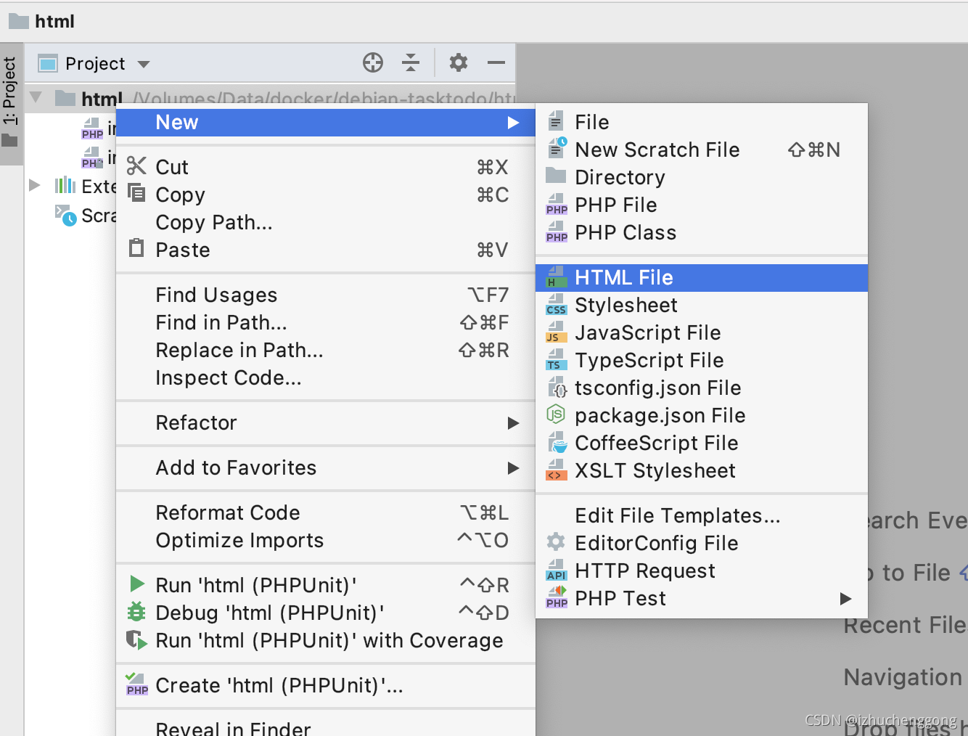The width and height of the screenshot is (968, 736).
Task: Collapse the html root folder triangle
Action: [36, 97]
